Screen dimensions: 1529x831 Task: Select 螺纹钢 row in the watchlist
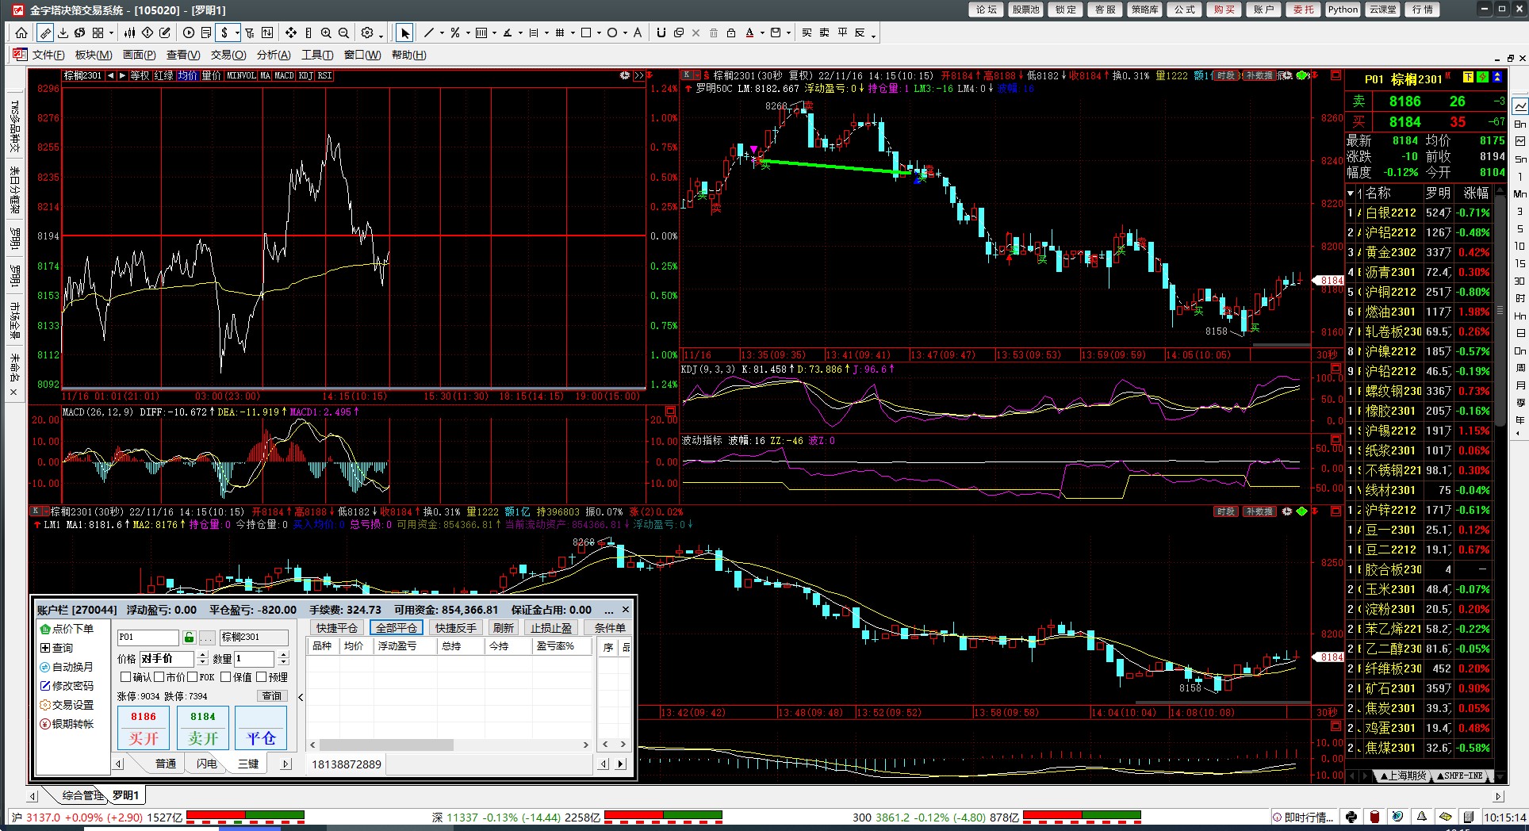pos(1420,391)
